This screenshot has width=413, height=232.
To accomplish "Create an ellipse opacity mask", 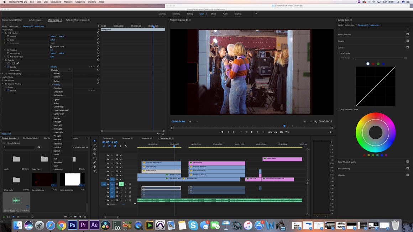I will click(9, 63).
